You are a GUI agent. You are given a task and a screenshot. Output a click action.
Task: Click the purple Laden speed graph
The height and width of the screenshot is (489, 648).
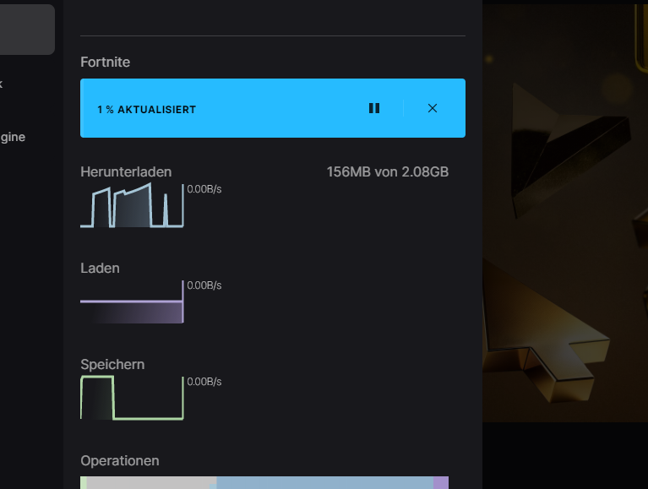pyautogui.click(x=133, y=302)
